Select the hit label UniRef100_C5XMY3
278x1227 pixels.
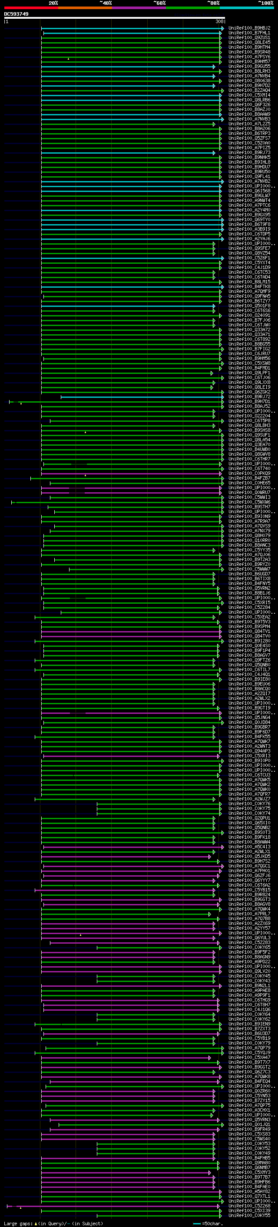(249, 1173)
